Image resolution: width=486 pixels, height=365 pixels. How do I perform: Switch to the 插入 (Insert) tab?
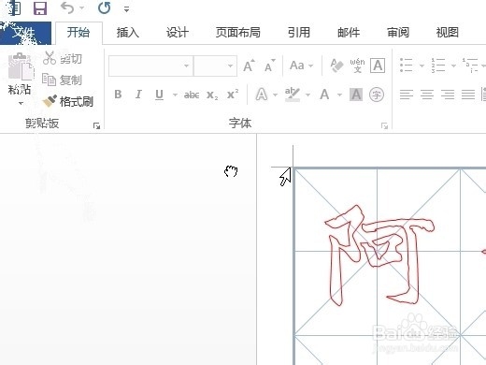click(x=128, y=33)
